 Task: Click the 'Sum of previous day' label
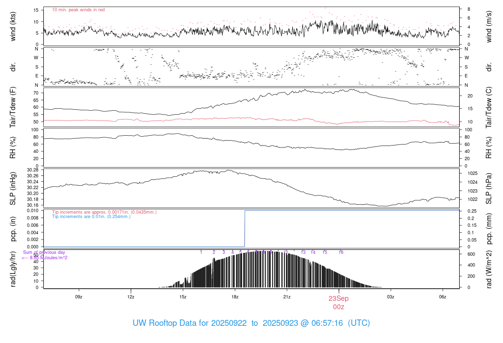pyautogui.click(x=44, y=252)
